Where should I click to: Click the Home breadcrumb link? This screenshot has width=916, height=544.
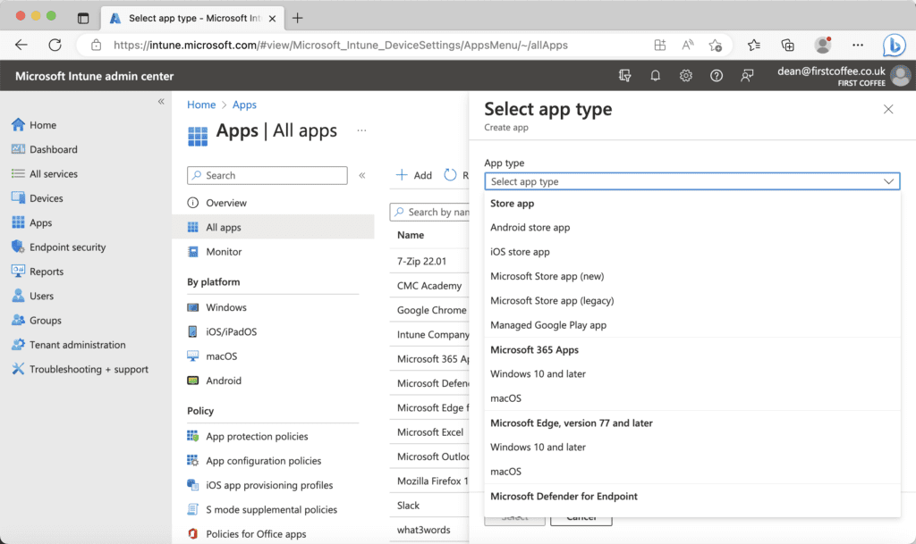point(201,105)
